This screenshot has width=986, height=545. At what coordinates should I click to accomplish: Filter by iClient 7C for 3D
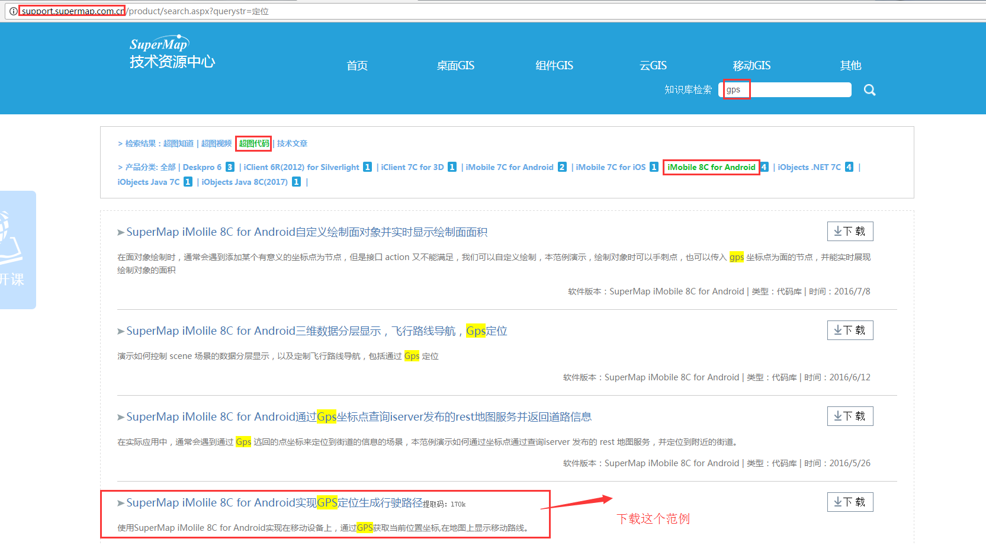coord(412,167)
